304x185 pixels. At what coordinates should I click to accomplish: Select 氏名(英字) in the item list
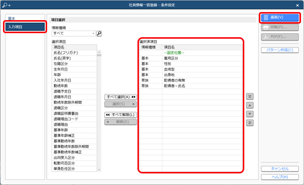[74, 58]
